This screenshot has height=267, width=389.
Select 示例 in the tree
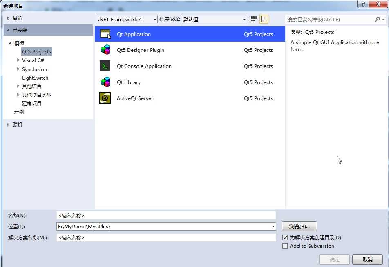(x=19, y=112)
